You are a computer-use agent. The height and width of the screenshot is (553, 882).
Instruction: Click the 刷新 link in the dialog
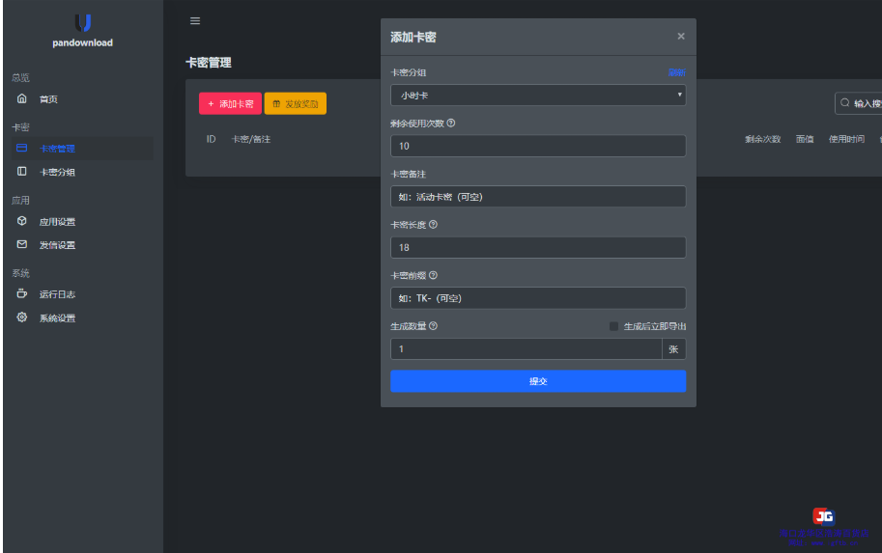tap(675, 72)
